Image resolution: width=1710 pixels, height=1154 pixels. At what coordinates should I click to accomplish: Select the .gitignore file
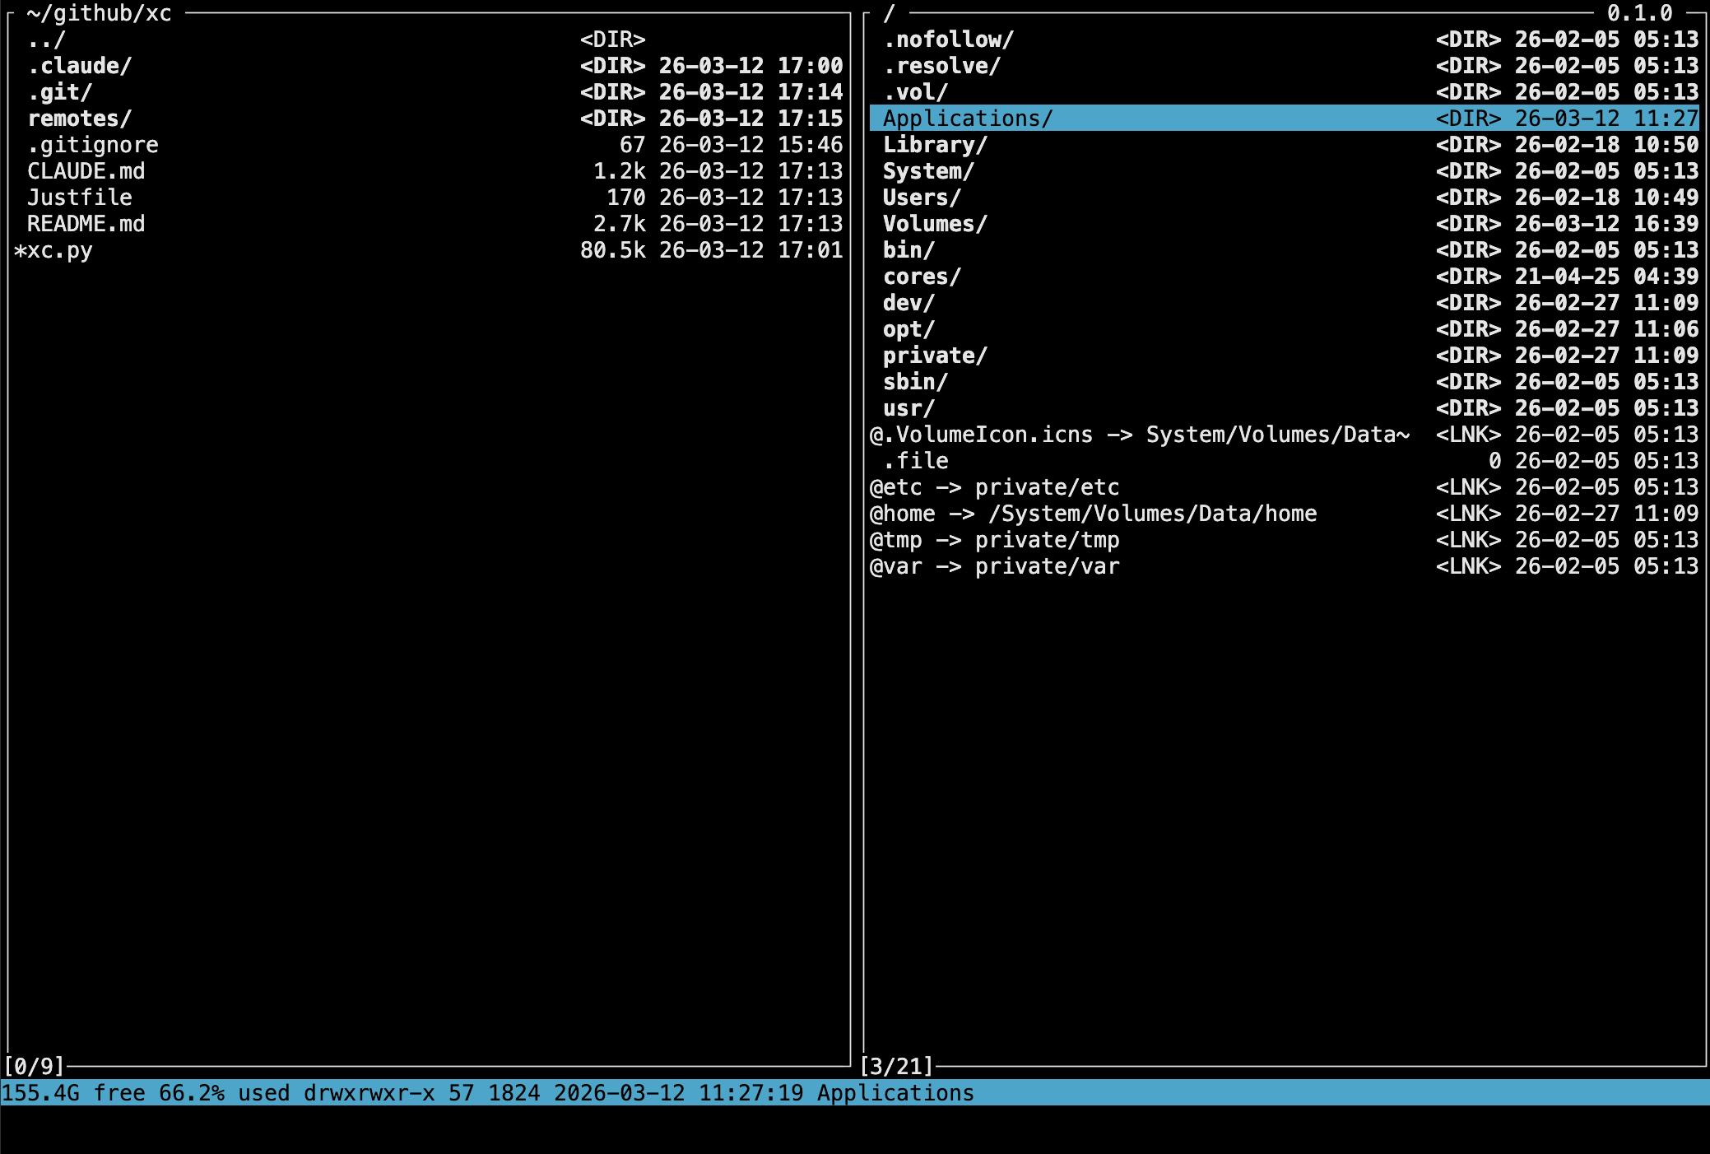coord(92,145)
